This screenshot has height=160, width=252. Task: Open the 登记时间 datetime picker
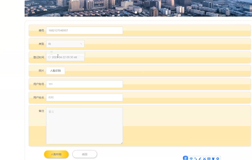click(x=65, y=57)
